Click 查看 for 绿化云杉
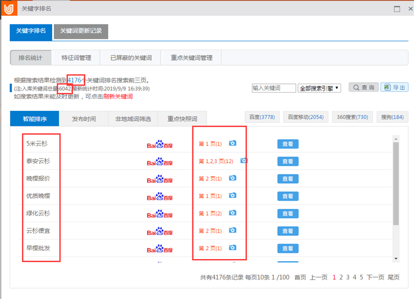The image size is (414, 299). click(288, 213)
